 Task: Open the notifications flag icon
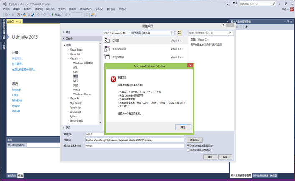234,3
